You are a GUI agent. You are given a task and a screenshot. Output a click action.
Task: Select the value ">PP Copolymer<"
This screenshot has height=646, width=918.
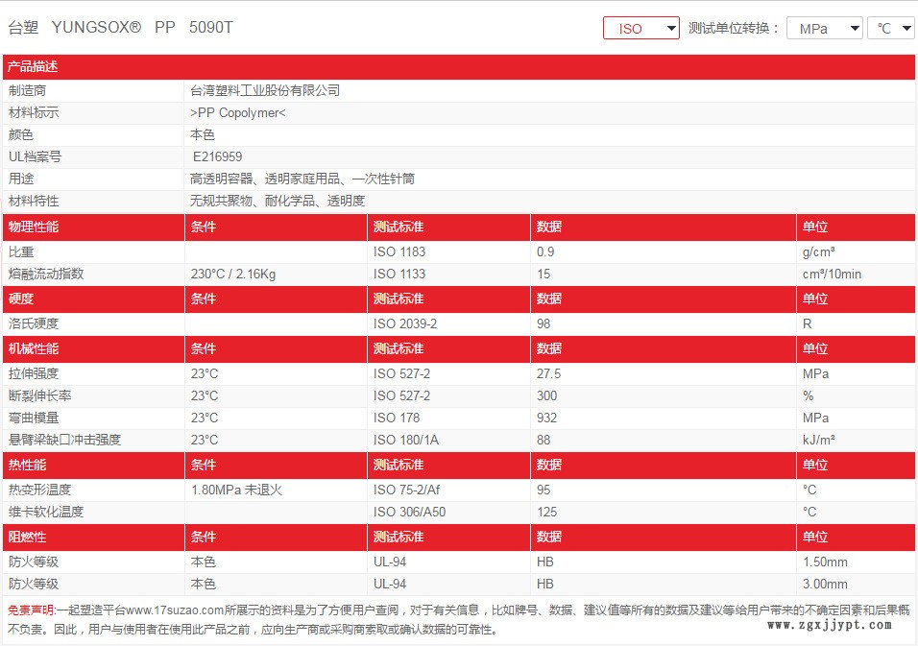238,113
